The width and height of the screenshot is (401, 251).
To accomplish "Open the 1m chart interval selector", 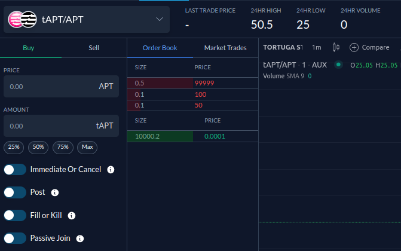I will (317, 48).
